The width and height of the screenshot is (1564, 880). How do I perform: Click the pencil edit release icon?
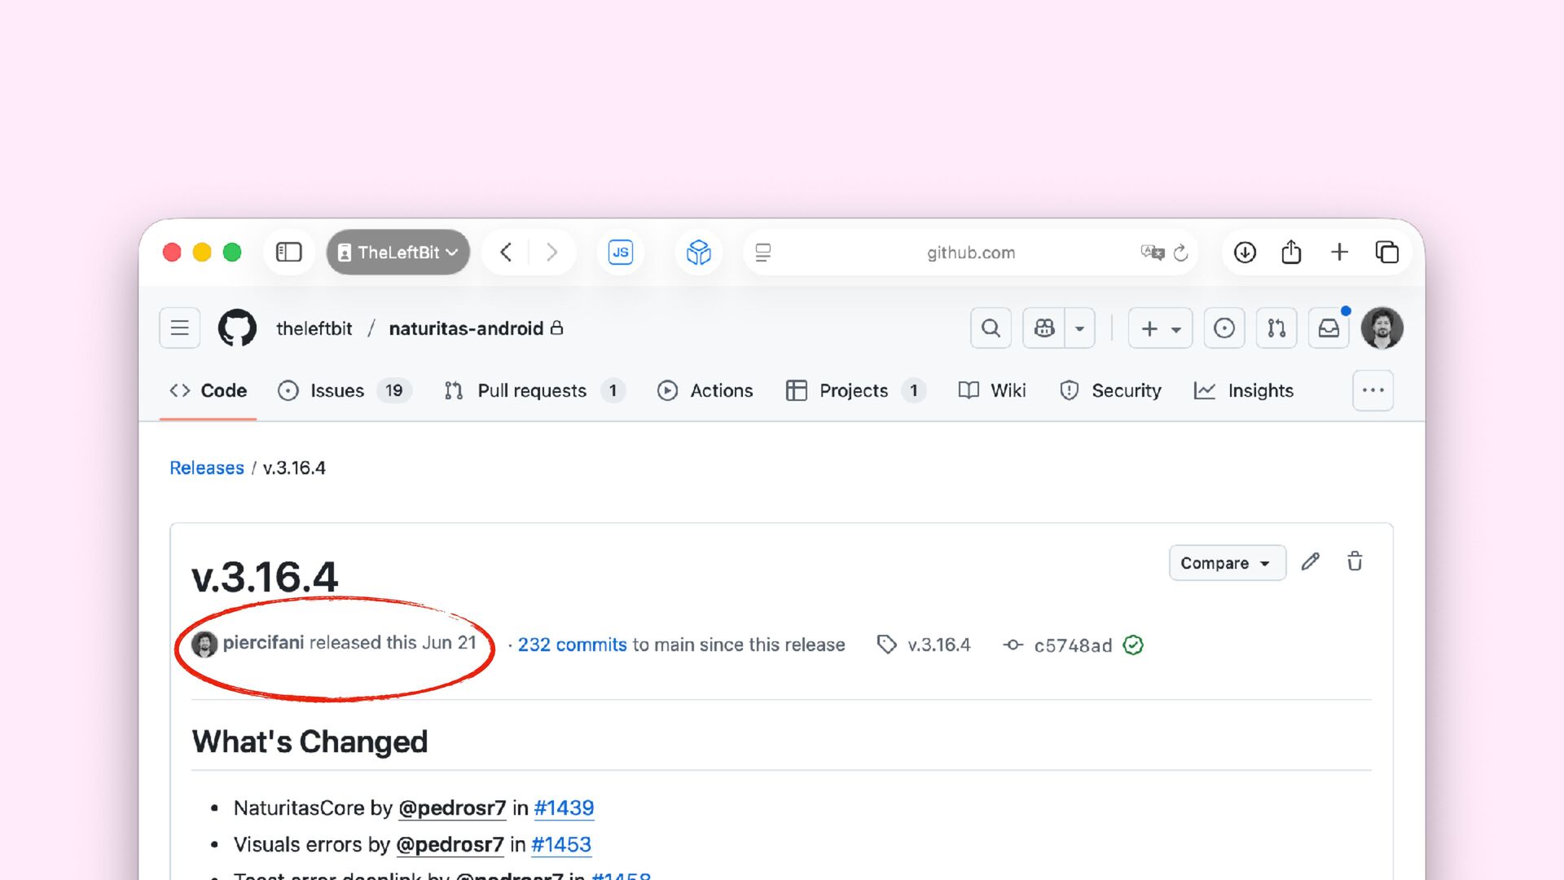(1310, 562)
